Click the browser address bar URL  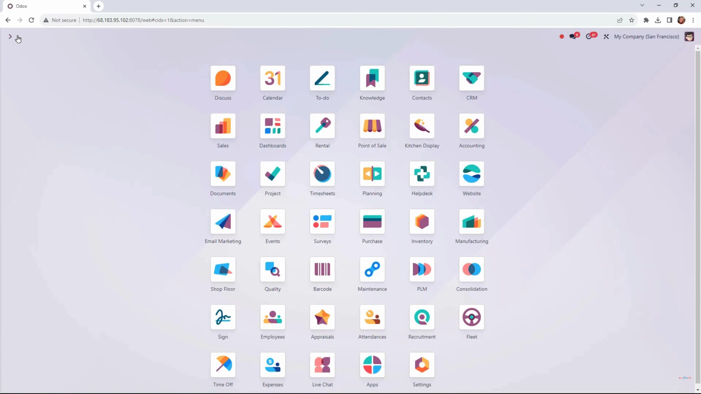click(x=143, y=20)
